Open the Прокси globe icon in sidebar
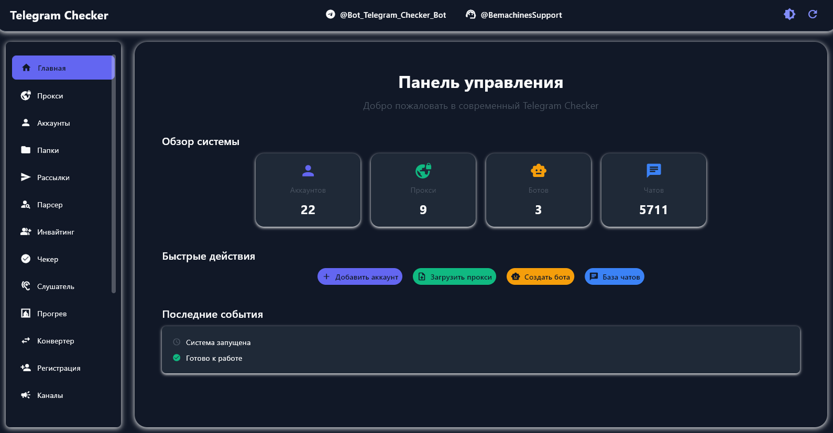Screen dimensions: 833x433 (x=26, y=96)
